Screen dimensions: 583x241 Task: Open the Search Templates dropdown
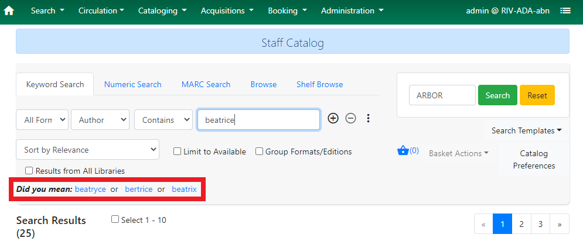coord(527,130)
